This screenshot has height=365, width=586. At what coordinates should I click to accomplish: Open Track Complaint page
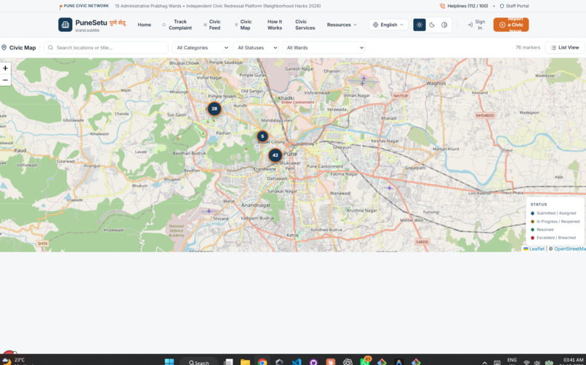point(177,25)
